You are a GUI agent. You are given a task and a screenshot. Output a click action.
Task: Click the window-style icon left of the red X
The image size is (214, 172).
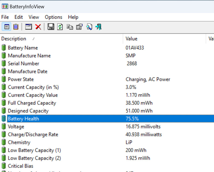[29, 27]
